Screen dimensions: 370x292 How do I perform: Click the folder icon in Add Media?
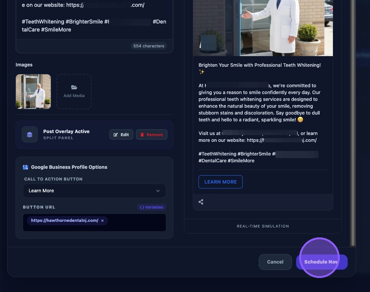74,88
